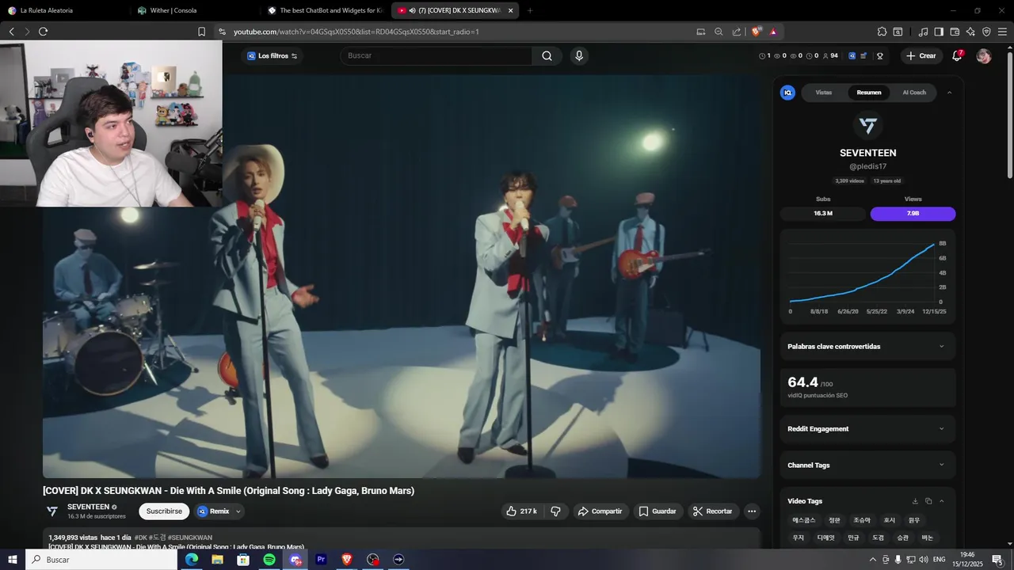Click the Windows Start button
The image size is (1014, 570).
click(x=13, y=560)
